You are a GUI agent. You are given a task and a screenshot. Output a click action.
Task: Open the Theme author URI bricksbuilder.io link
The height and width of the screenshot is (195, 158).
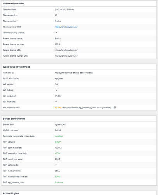[66, 27]
